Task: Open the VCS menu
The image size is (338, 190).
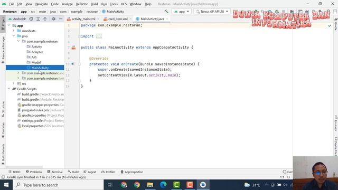Action: (124, 4)
